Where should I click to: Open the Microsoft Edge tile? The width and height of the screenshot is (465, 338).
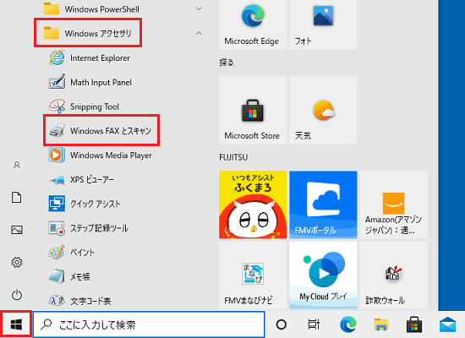pyautogui.click(x=253, y=25)
